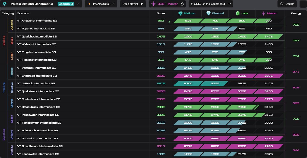Select VT Quaketrack Intermediate S3 scenario
This screenshot has width=307, height=158.
click(x=38, y=91)
